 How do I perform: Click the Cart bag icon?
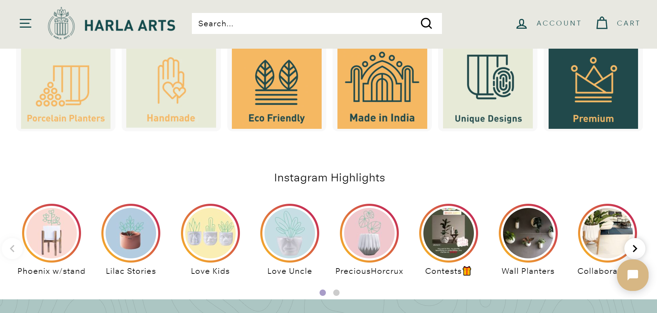point(601,23)
